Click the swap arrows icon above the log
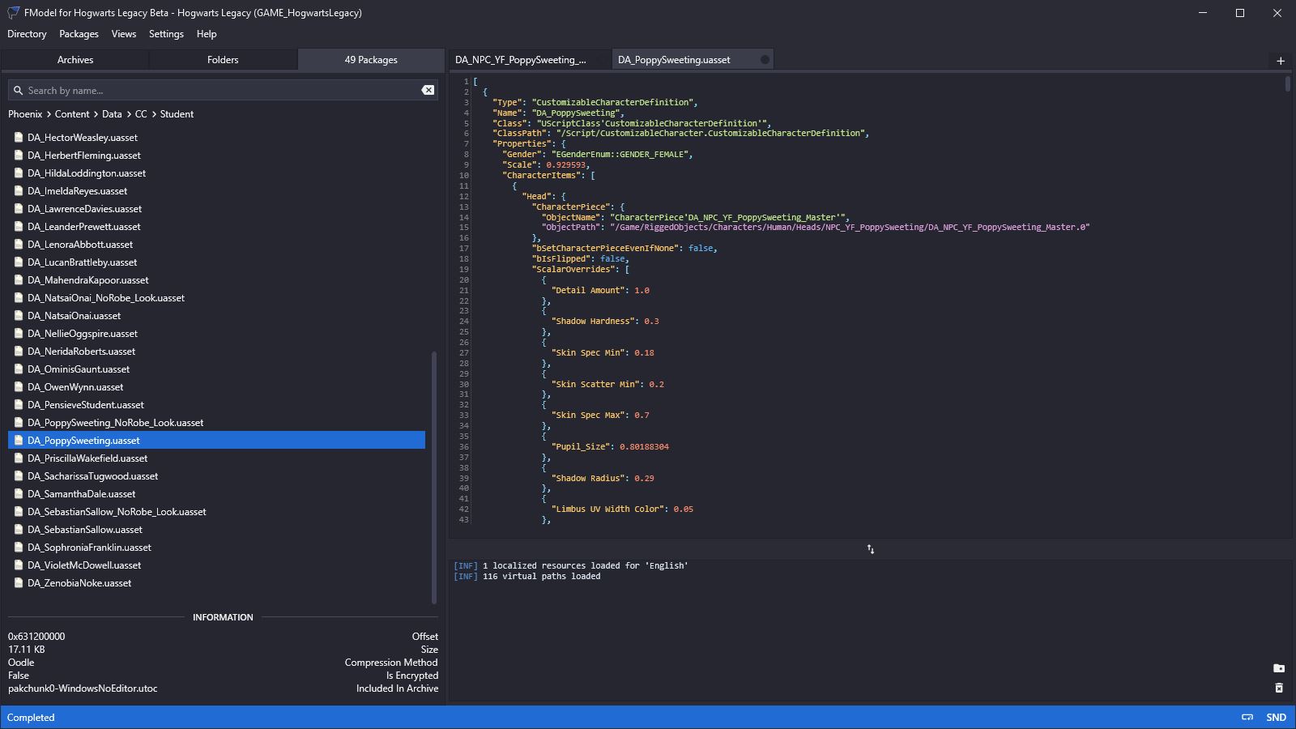This screenshot has height=729, width=1296. pos(871,549)
